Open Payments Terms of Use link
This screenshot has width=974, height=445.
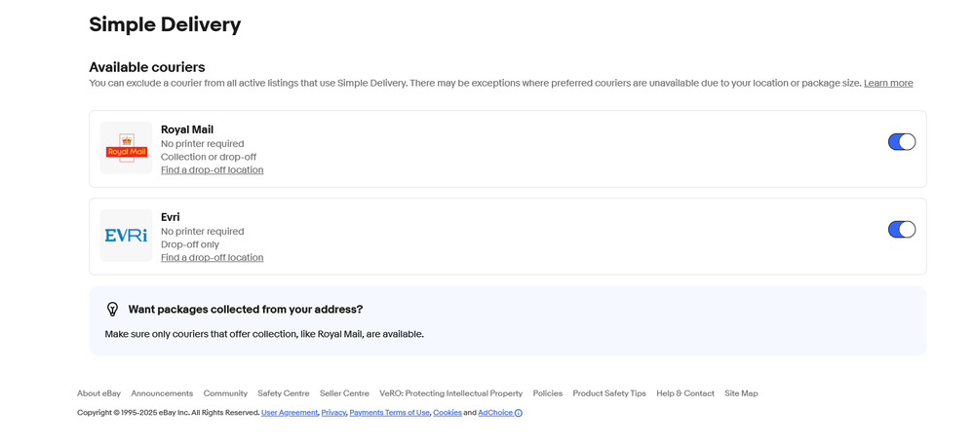[389, 413]
